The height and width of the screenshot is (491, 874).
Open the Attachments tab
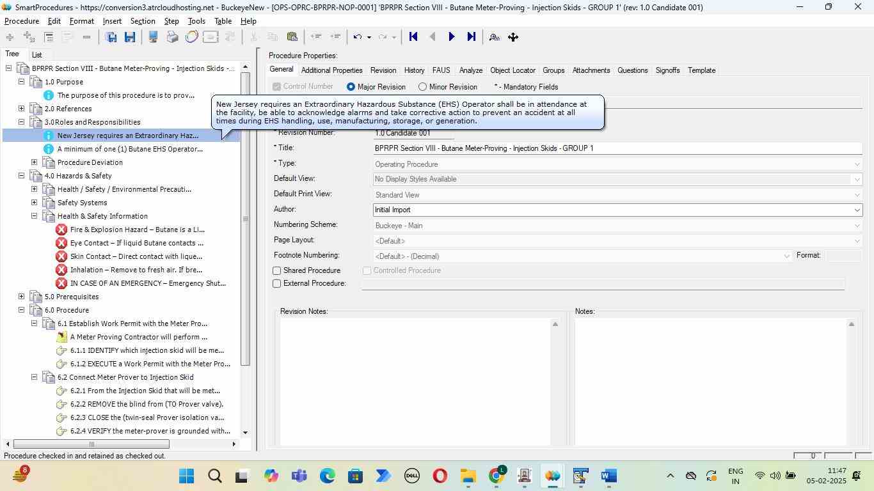point(591,70)
